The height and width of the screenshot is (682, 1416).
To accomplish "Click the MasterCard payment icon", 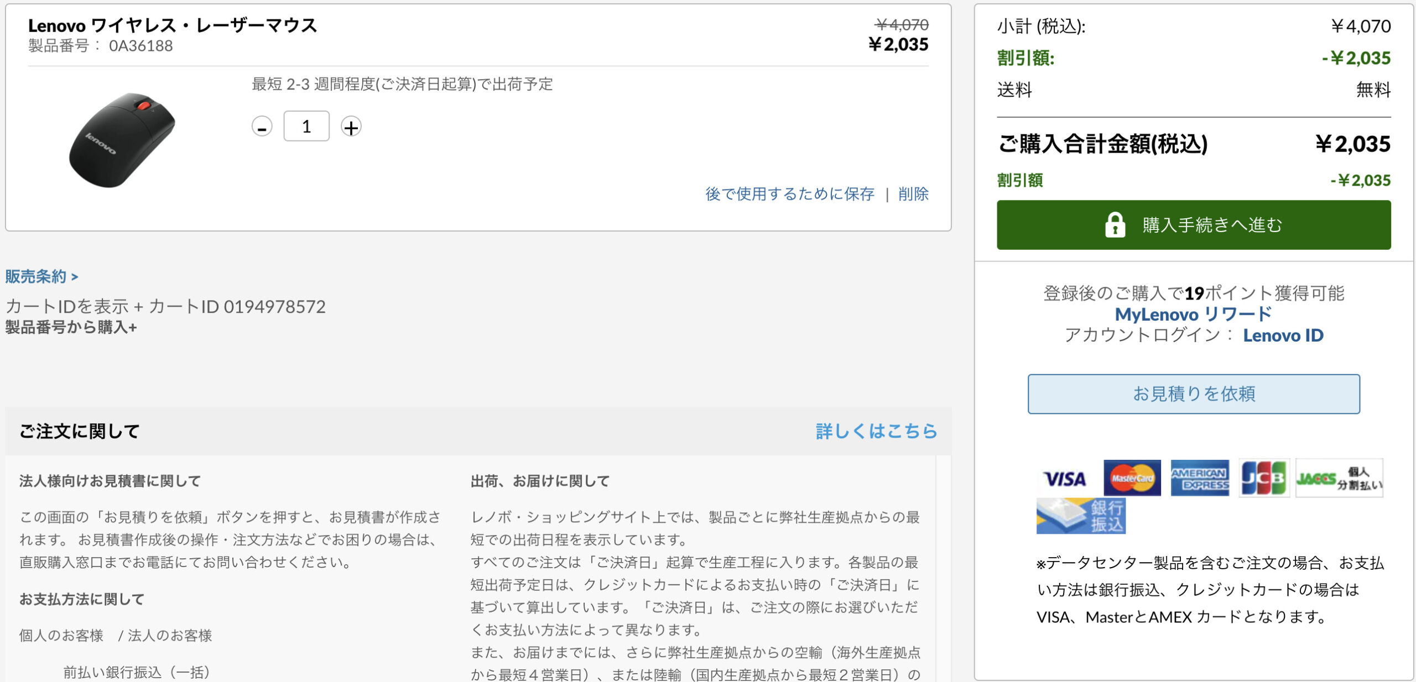I will point(1132,478).
